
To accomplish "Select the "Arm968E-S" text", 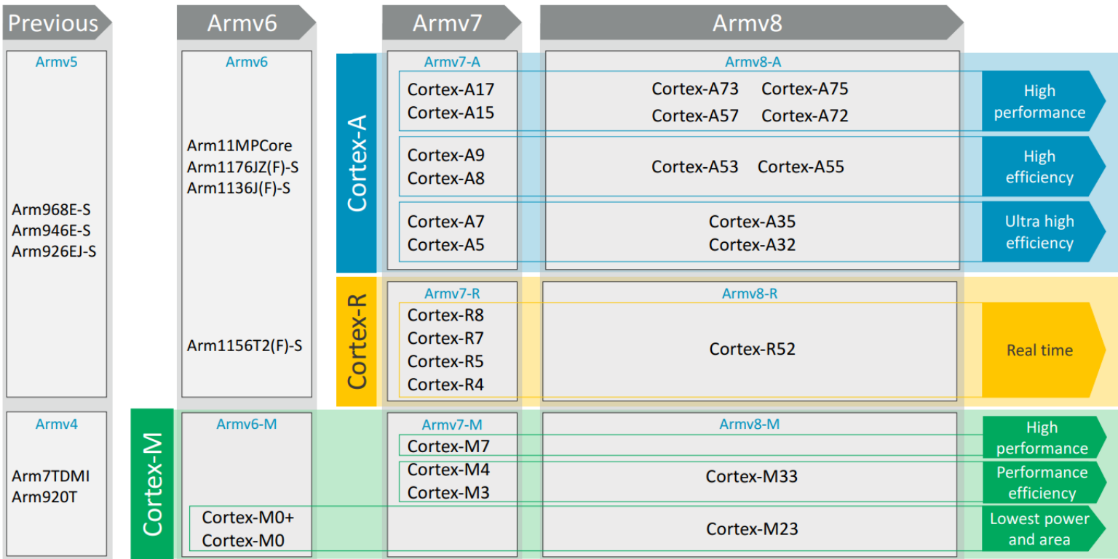I will click(52, 209).
